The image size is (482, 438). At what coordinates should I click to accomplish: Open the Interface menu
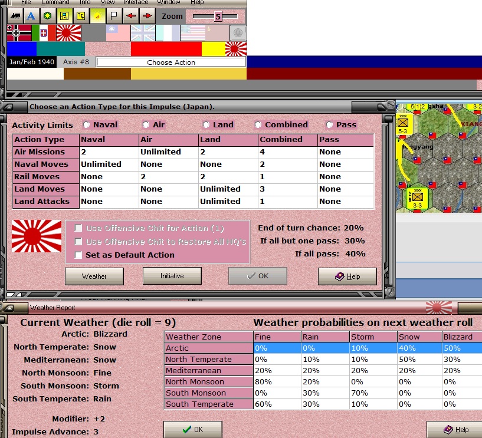tap(136, 2)
